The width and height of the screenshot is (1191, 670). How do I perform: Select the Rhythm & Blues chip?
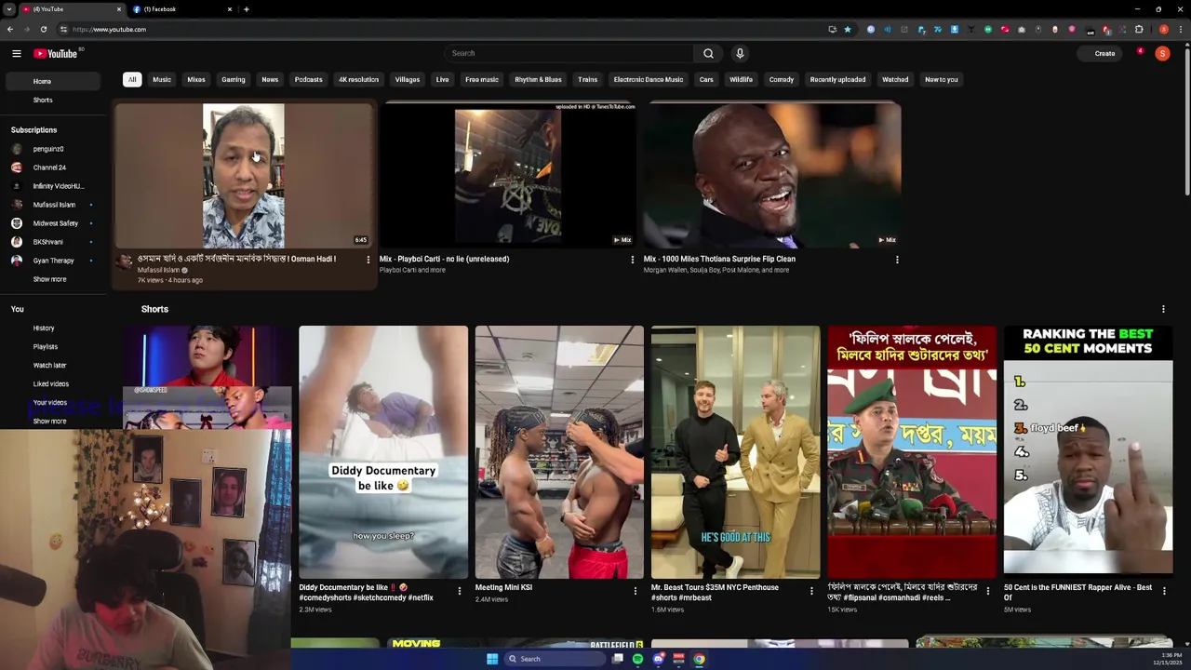point(538,79)
